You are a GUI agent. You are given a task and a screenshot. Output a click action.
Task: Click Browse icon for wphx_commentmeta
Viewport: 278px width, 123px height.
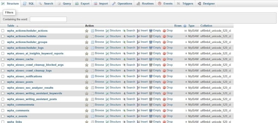[92, 105]
